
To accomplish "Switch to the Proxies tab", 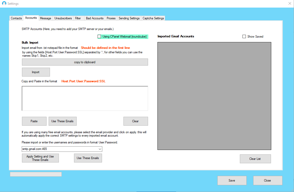I will (x=111, y=18).
